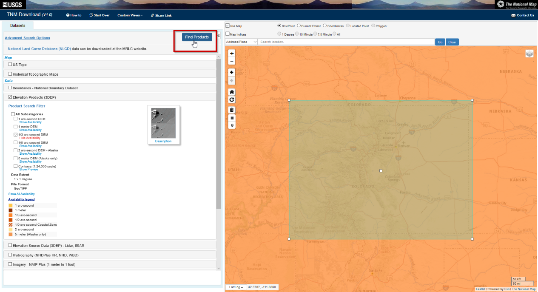Zoom in on the map

pos(231,54)
